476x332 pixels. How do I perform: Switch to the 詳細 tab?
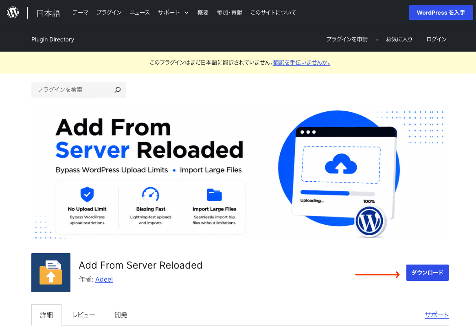(46, 315)
